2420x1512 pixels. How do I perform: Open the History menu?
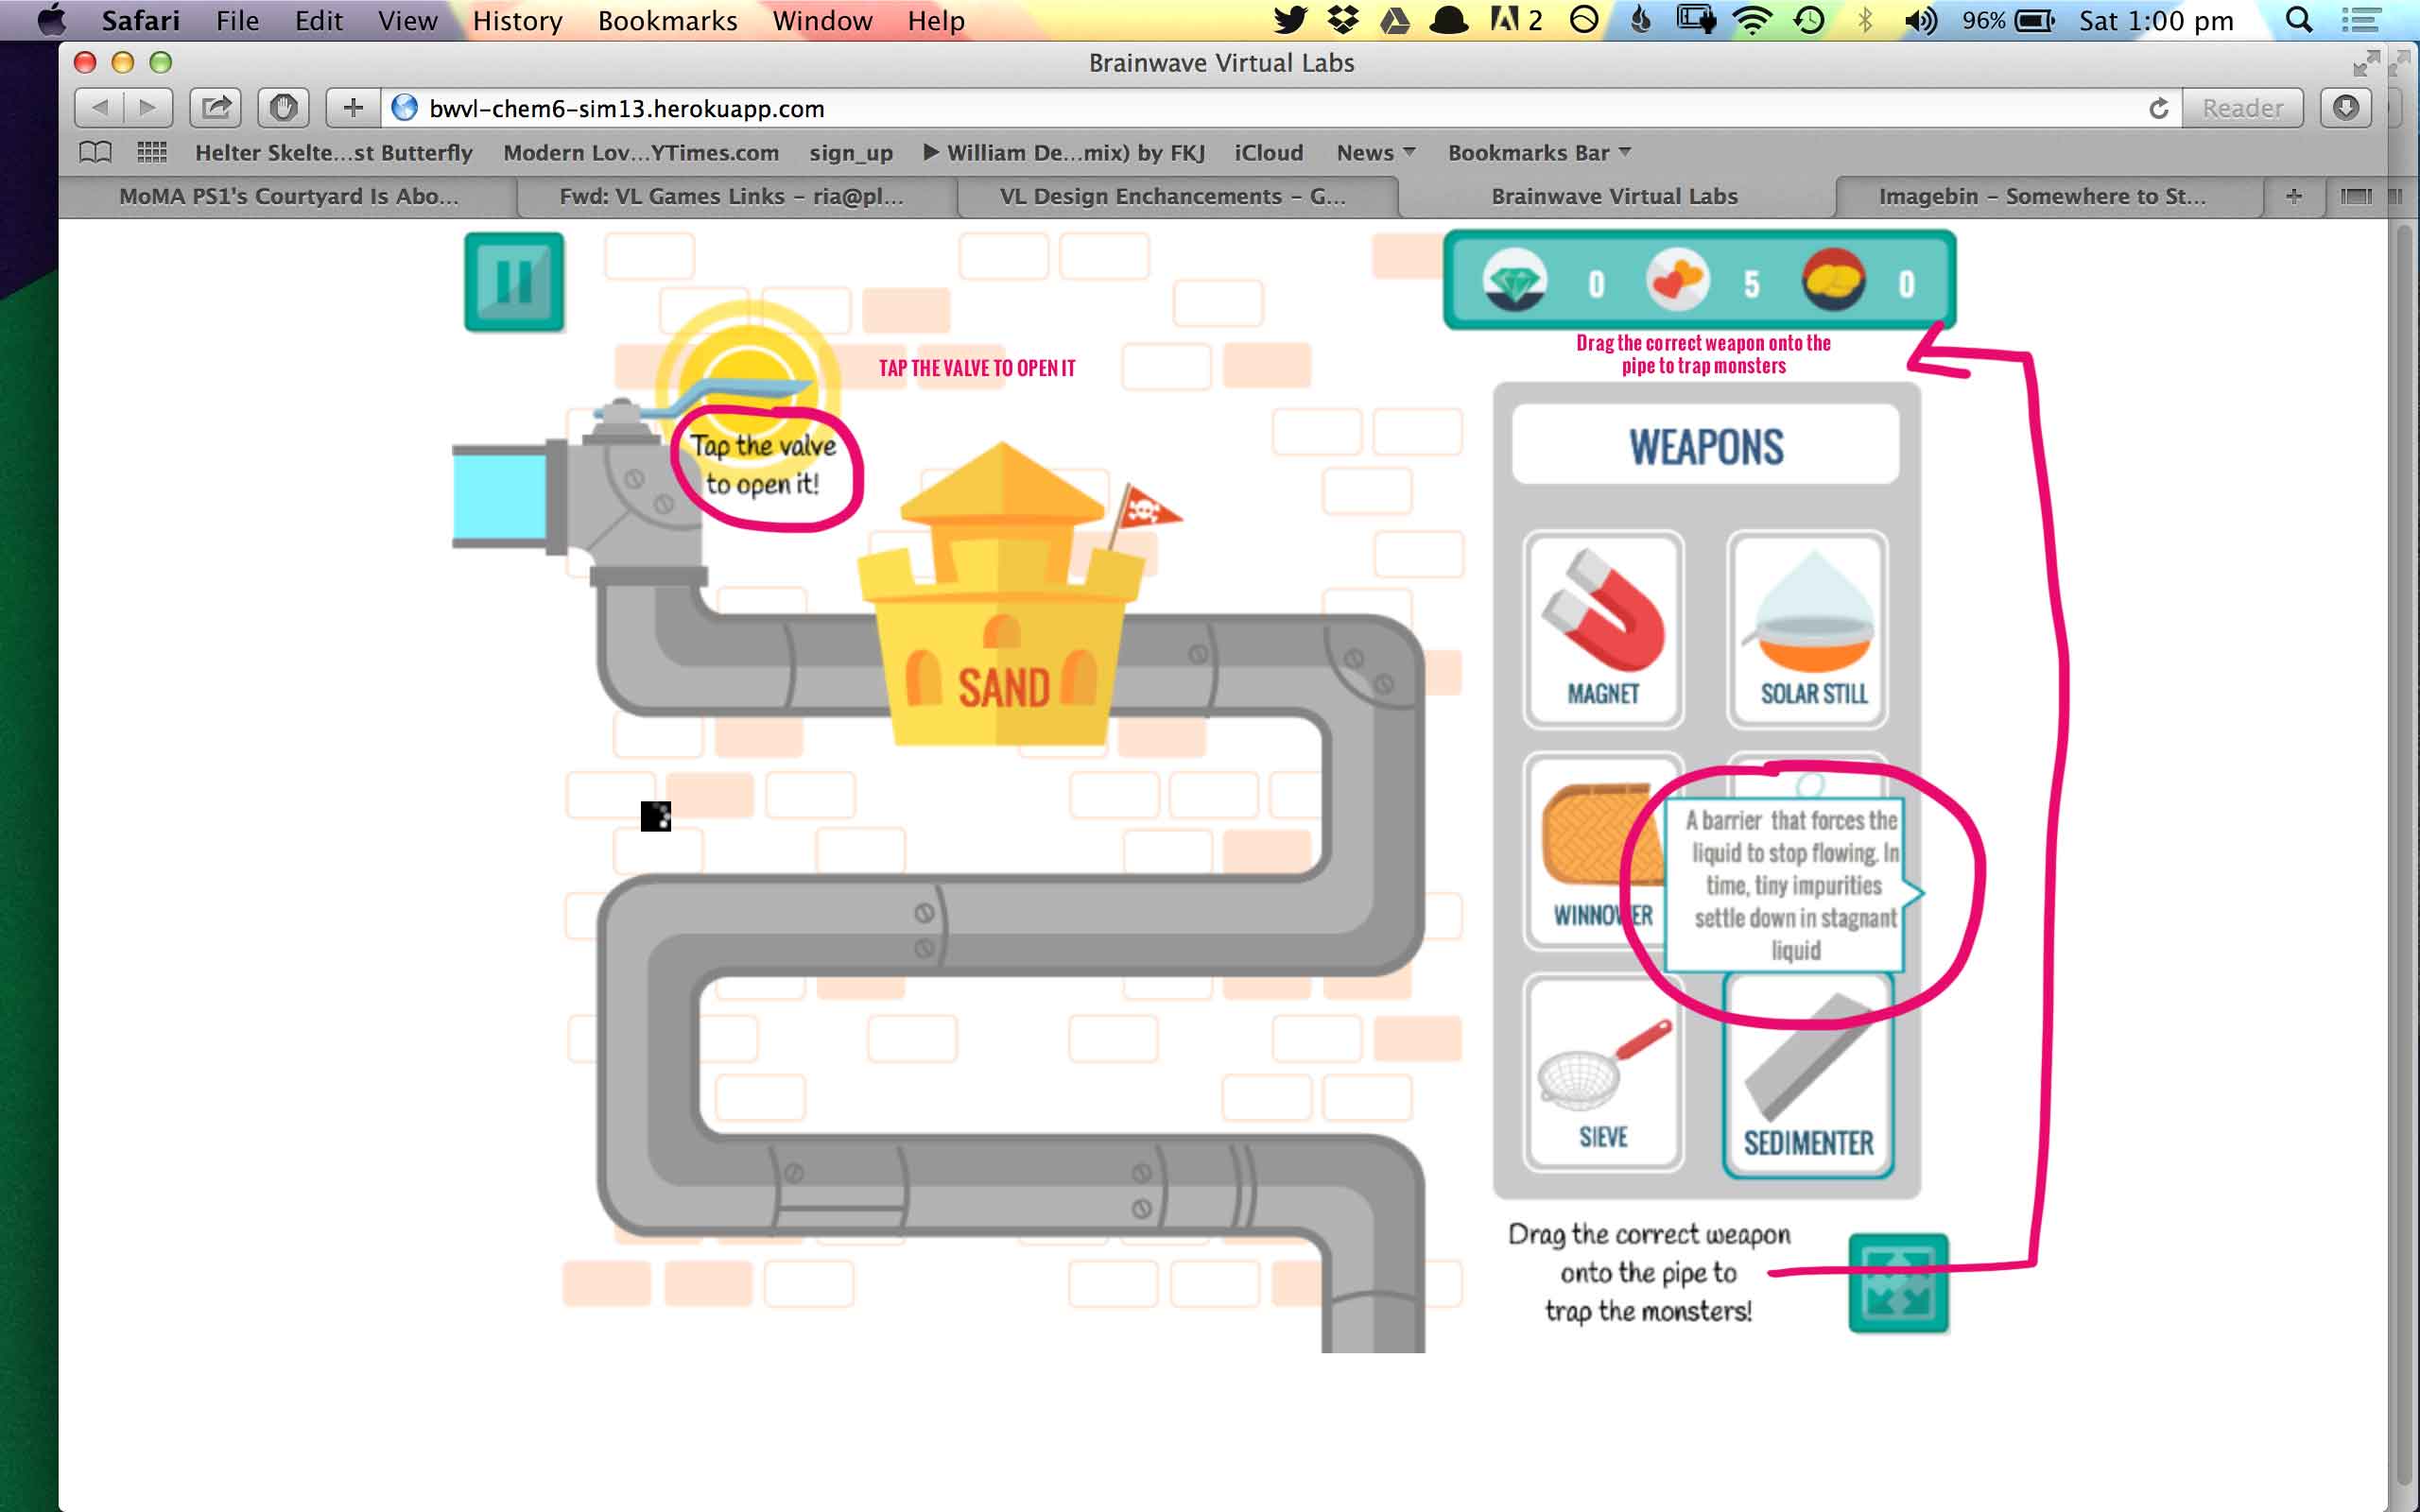coord(517,20)
